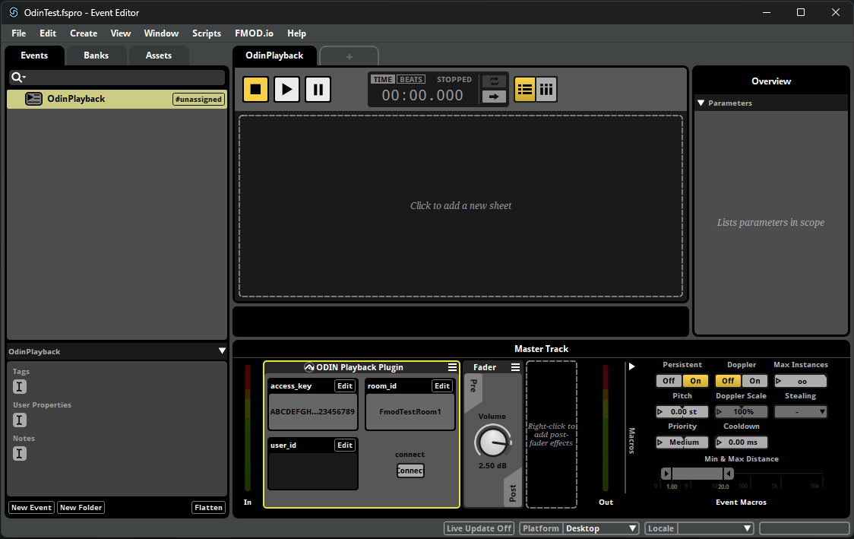
Task: Click the #unassigned bank label
Action: [198, 99]
